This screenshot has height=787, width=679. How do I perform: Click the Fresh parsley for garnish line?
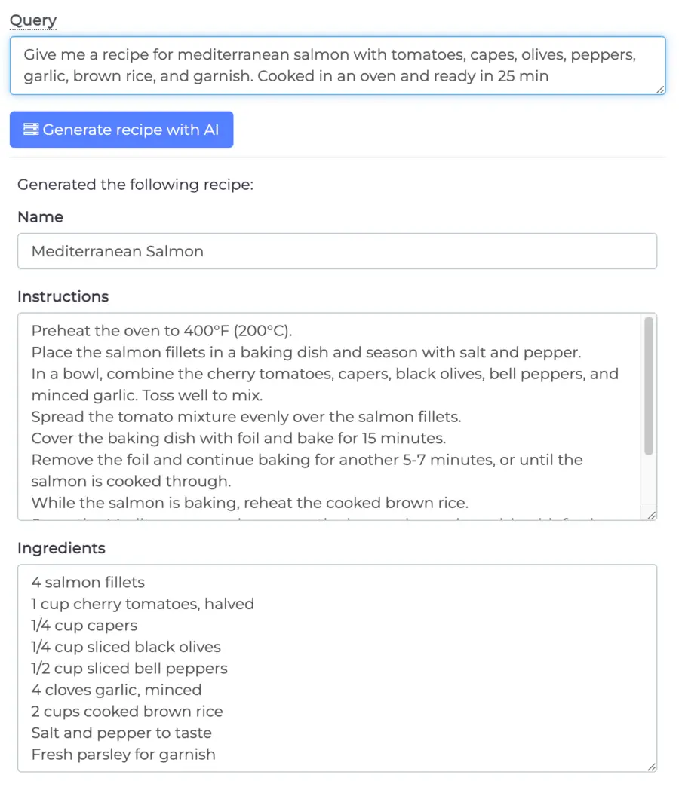123,754
